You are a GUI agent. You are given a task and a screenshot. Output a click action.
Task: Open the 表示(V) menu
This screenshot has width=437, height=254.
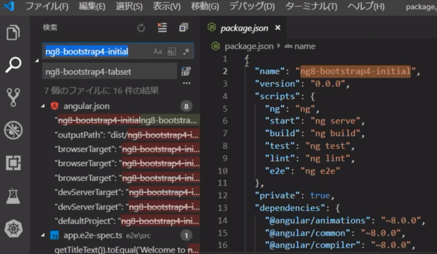click(166, 6)
